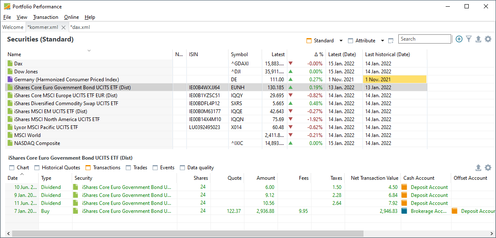The height and width of the screenshot is (238, 496).
Task: Click the orange Deposit Account icon on 10 Jun. row
Action: [x=404, y=187]
